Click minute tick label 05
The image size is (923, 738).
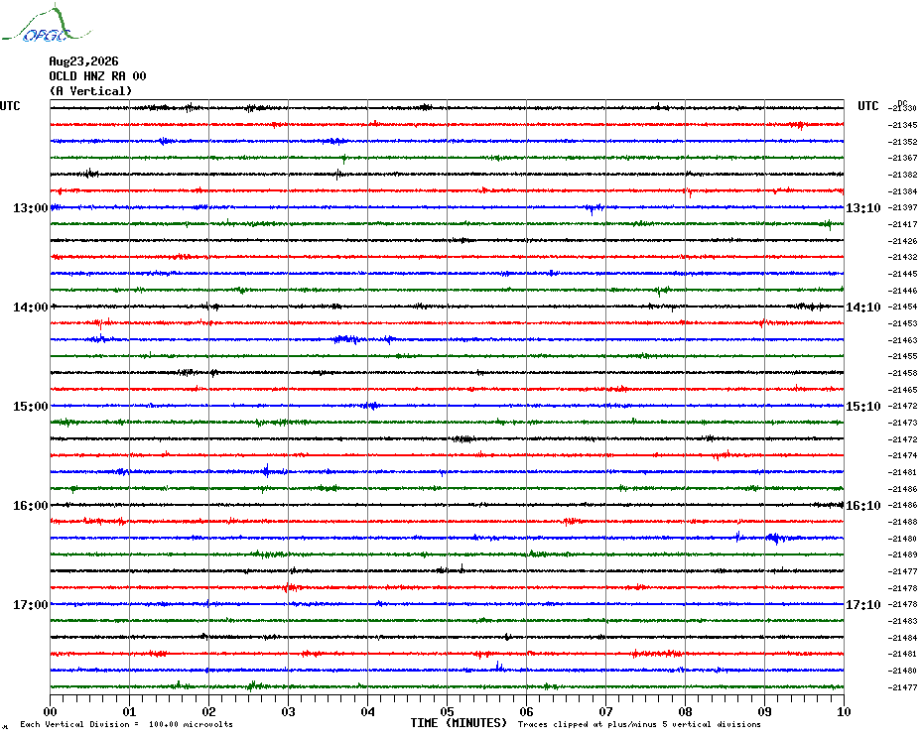[448, 711]
